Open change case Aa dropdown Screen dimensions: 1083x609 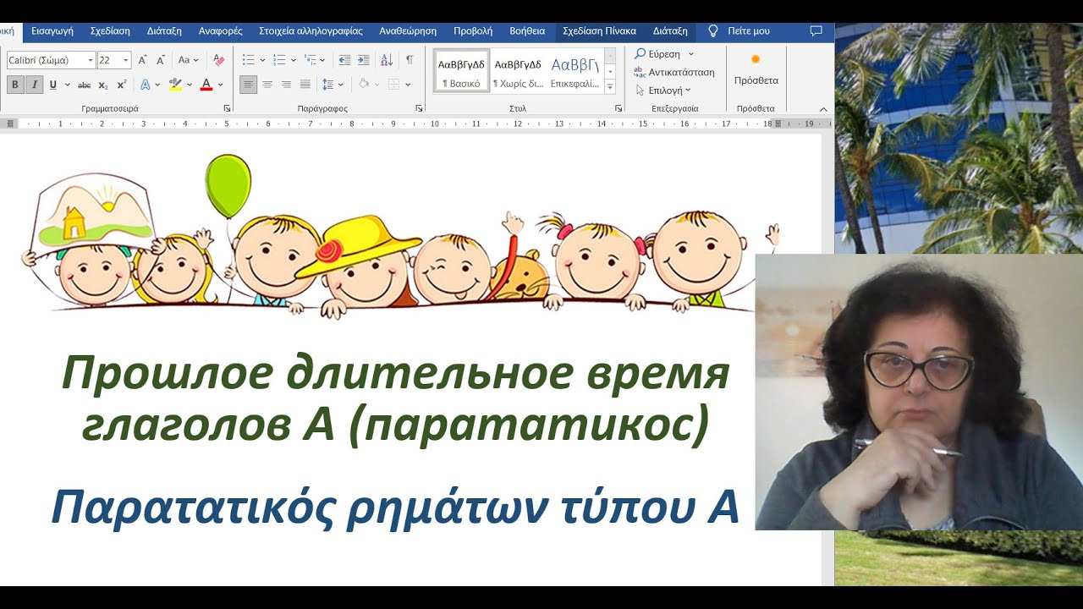point(188,60)
